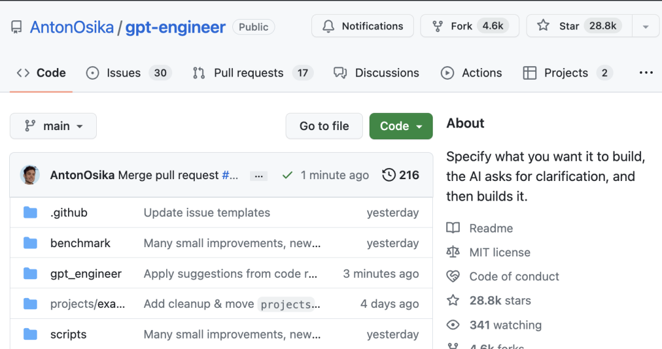Image resolution: width=662 pixels, height=349 pixels.
Task: Click the Go to file button
Action: [x=324, y=126]
